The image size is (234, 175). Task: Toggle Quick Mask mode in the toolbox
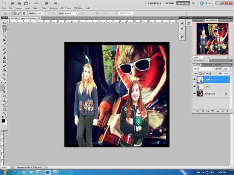[x=5, y=127]
